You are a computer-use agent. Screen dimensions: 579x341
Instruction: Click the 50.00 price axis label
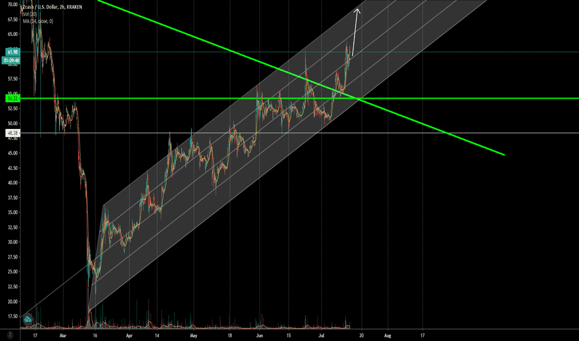13,123
